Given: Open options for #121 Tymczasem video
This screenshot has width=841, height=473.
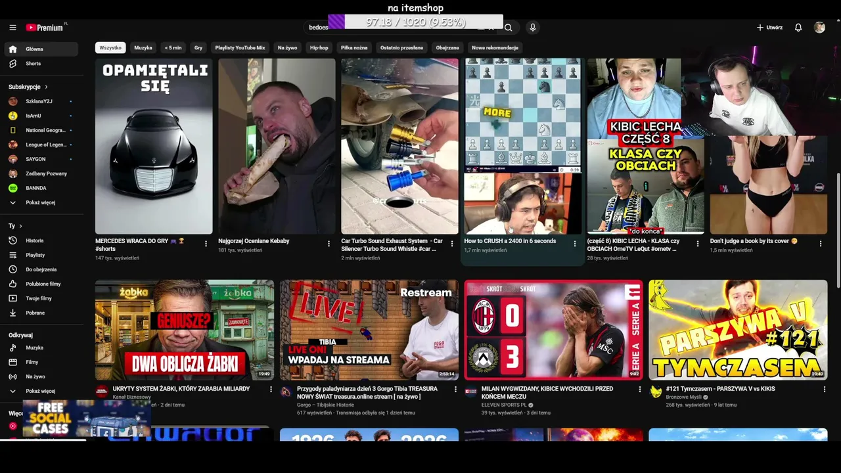Looking at the screenshot, I should (824, 390).
